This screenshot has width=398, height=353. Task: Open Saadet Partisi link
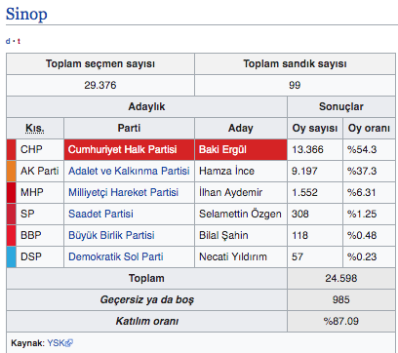point(100,214)
